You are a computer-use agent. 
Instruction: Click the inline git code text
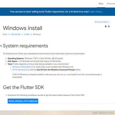[x=65, y=74]
